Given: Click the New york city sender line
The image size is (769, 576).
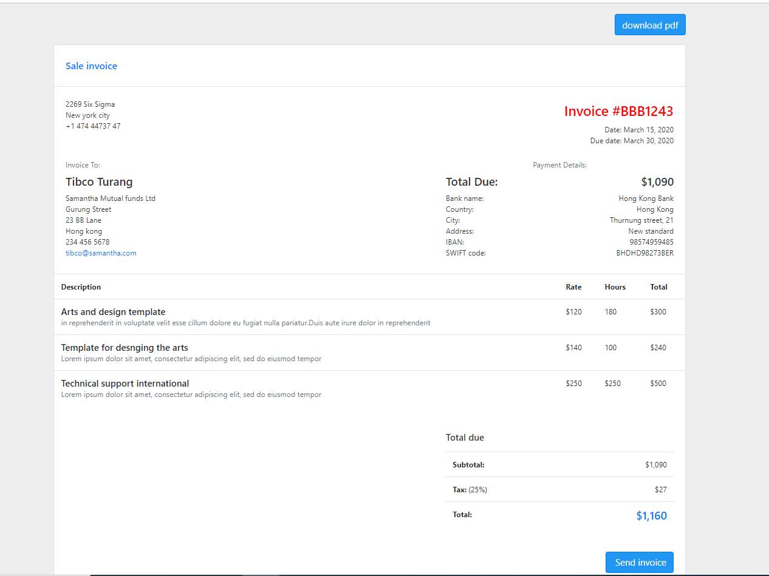Looking at the screenshot, I should coord(87,115).
